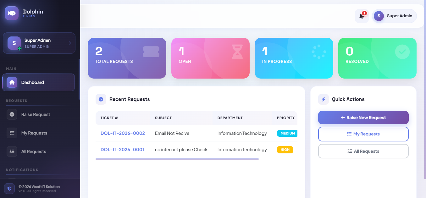This screenshot has width=426, height=198.
Task: Open ticket DOL-IT-2026-0001
Action: click(122, 150)
